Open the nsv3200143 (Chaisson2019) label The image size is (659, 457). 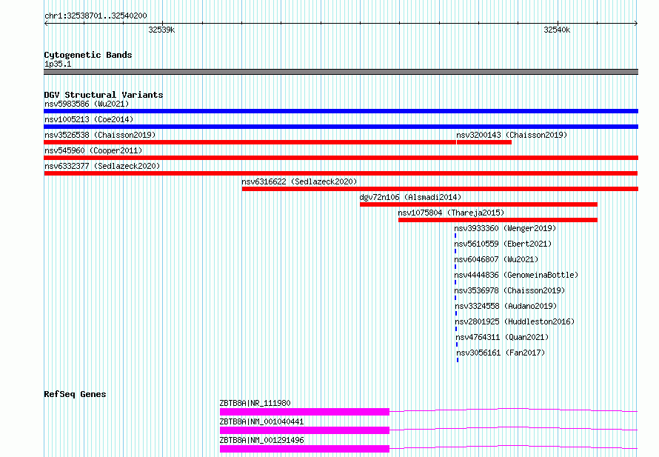click(512, 135)
